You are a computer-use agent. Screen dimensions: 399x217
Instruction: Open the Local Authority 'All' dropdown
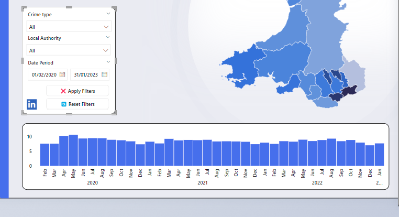69,50
